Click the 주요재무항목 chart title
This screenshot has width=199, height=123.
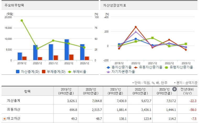coord(14,5)
